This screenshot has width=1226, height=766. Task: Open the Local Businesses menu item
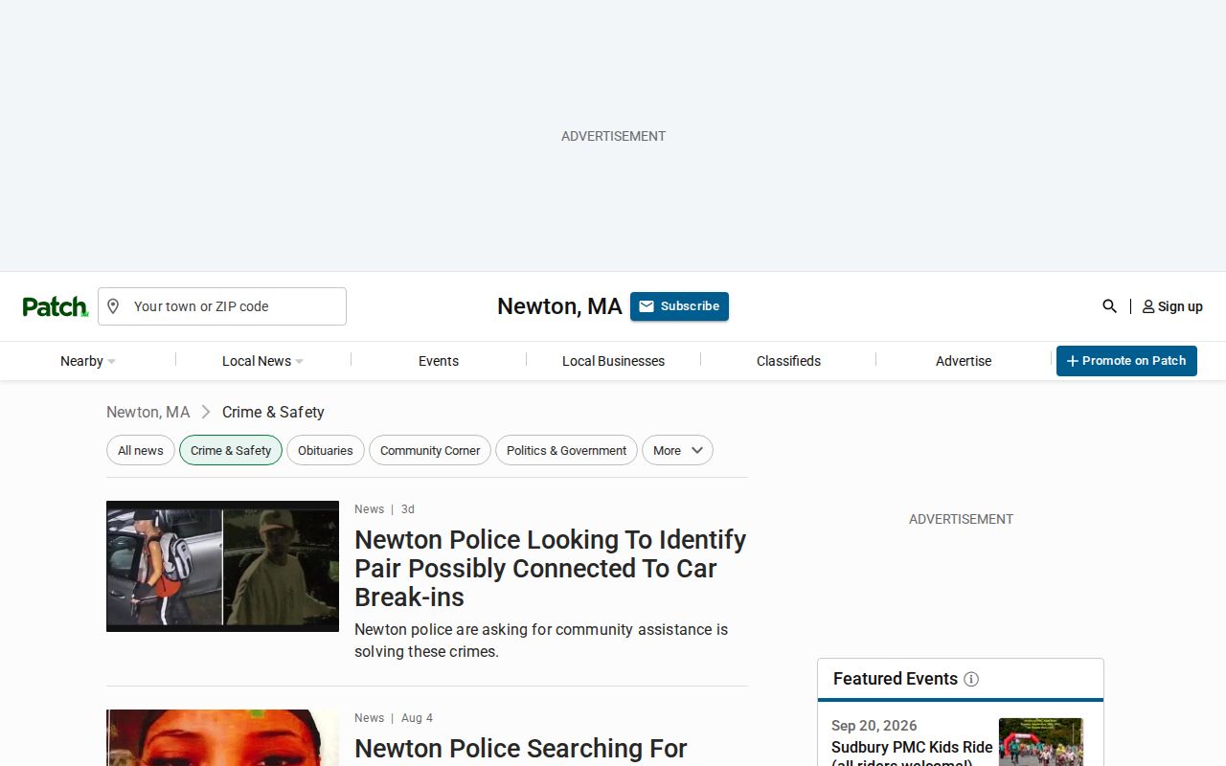click(613, 361)
